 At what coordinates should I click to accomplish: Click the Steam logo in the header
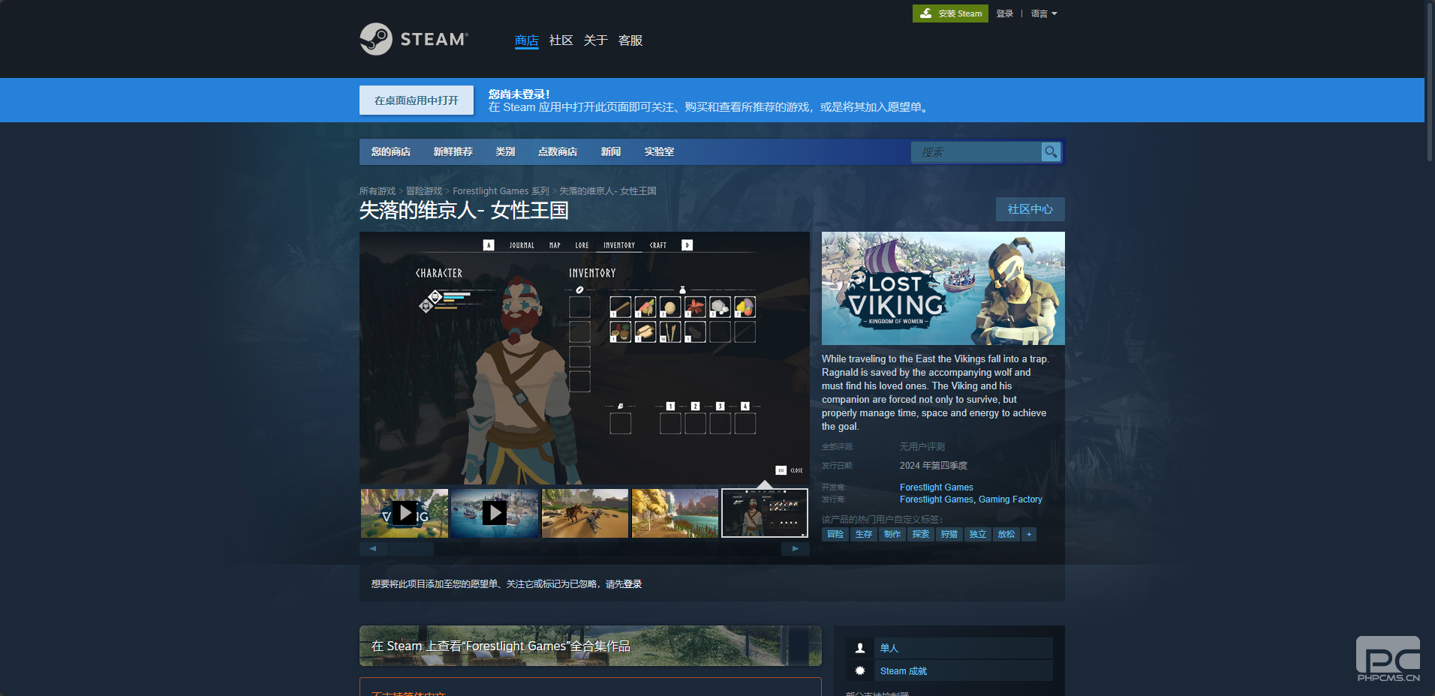(x=414, y=39)
